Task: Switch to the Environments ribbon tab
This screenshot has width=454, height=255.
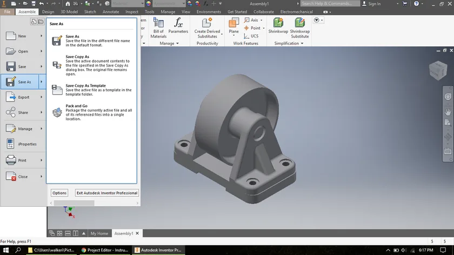Action: coord(209,12)
